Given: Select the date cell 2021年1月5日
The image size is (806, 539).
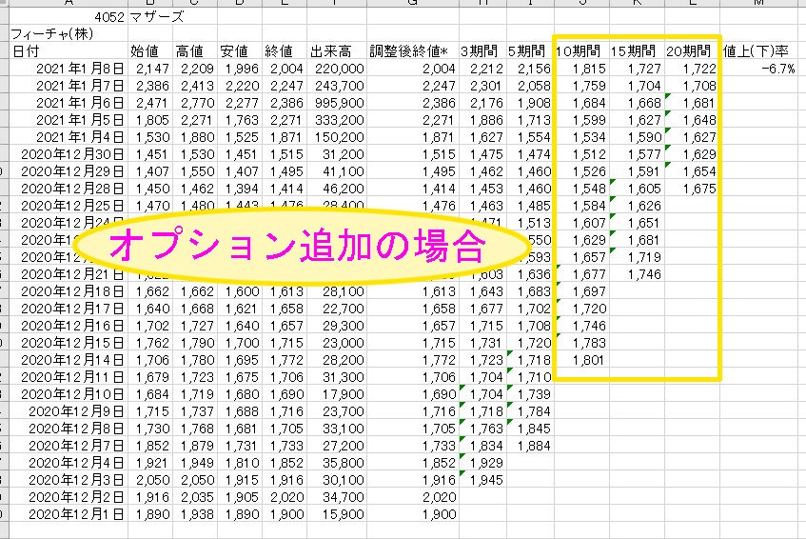Looking at the screenshot, I should tap(69, 120).
